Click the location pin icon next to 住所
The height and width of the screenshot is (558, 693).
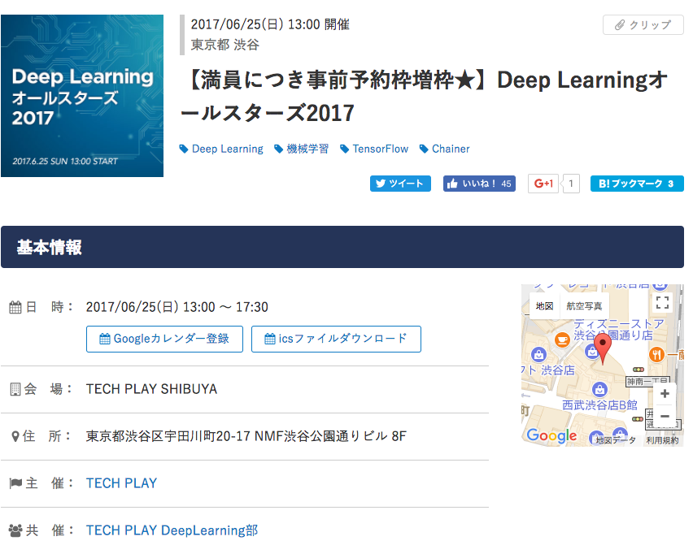coord(15,436)
